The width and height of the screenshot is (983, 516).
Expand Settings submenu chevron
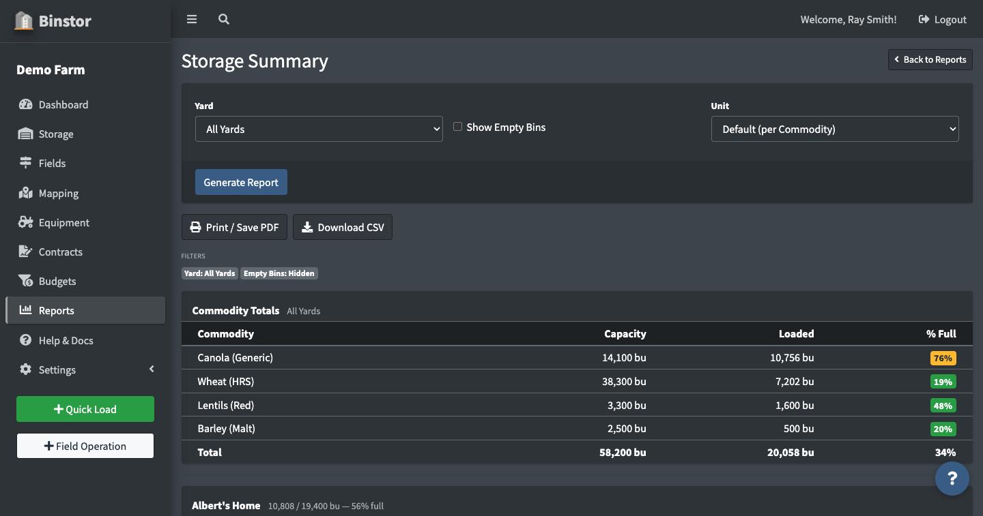pos(152,369)
